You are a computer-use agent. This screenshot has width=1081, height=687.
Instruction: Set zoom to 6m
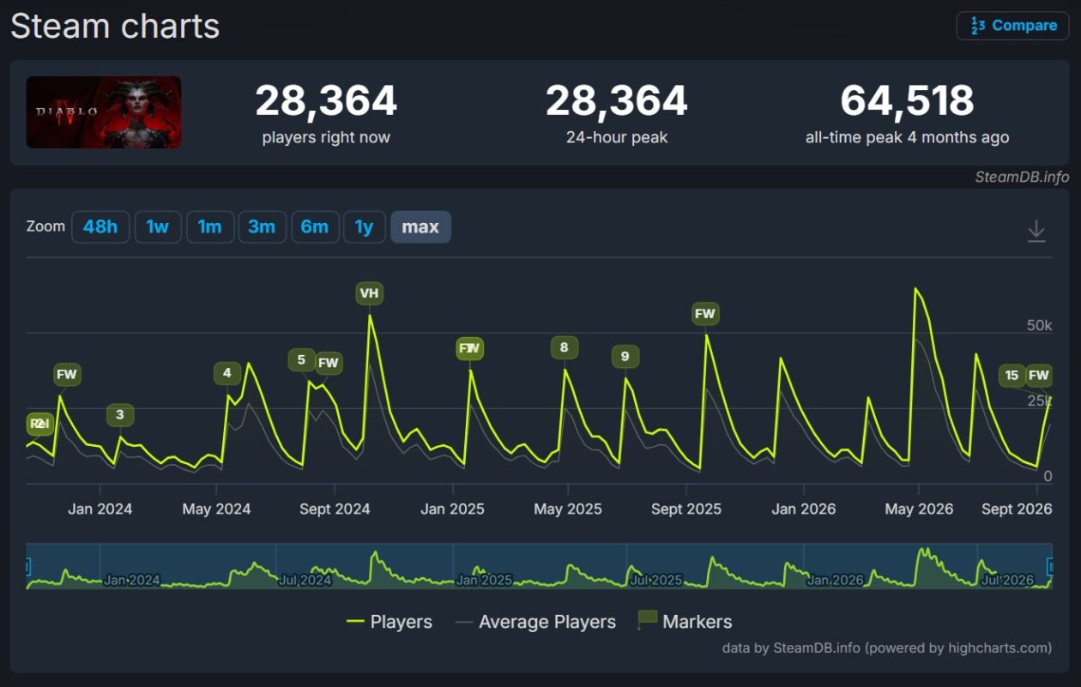[x=315, y=227]
